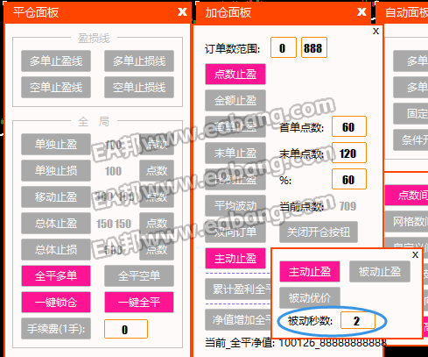Select 主动止盈 in the popup beside 被动止盈

coord(310,271)
